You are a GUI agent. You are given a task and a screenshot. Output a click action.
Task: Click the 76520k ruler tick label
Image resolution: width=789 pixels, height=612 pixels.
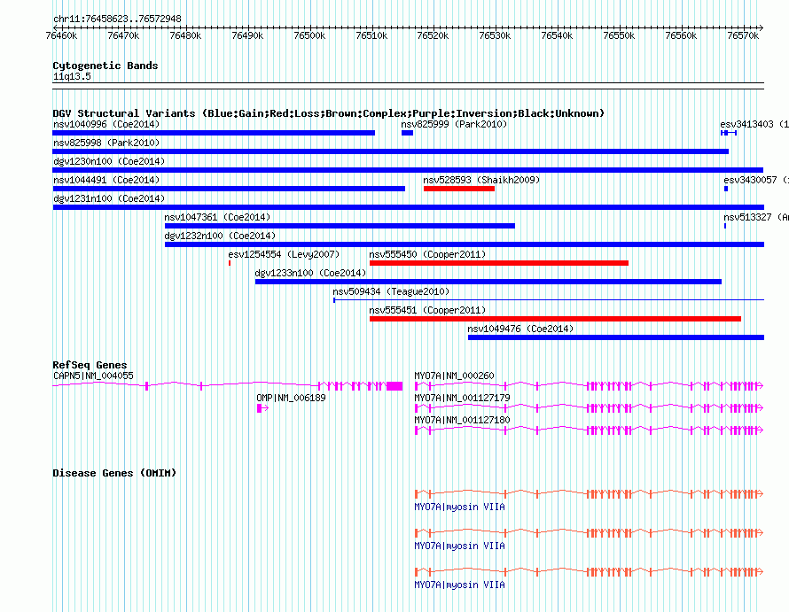(x=433, y=35)
